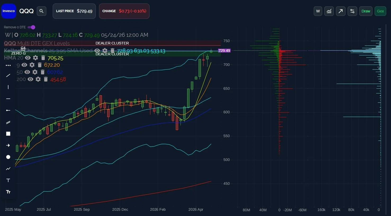
Task: Select the double-T text label tool
Action: tap(8, 192)
